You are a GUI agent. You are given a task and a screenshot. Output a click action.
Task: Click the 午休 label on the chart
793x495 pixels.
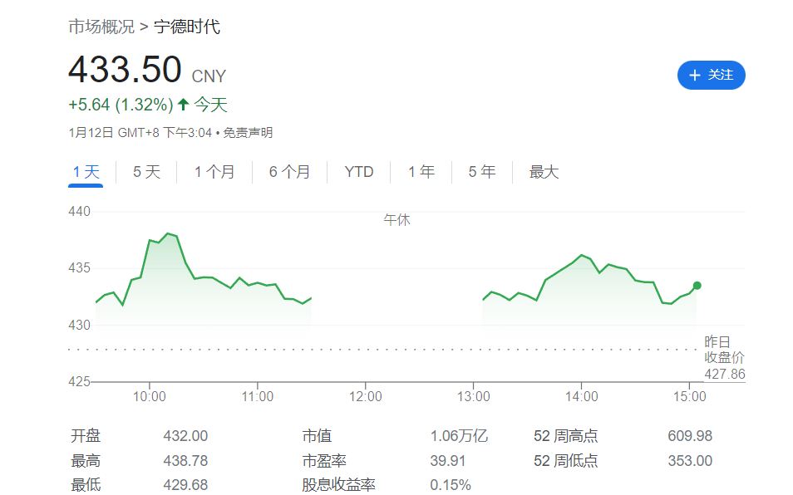[x=397, y=220]
